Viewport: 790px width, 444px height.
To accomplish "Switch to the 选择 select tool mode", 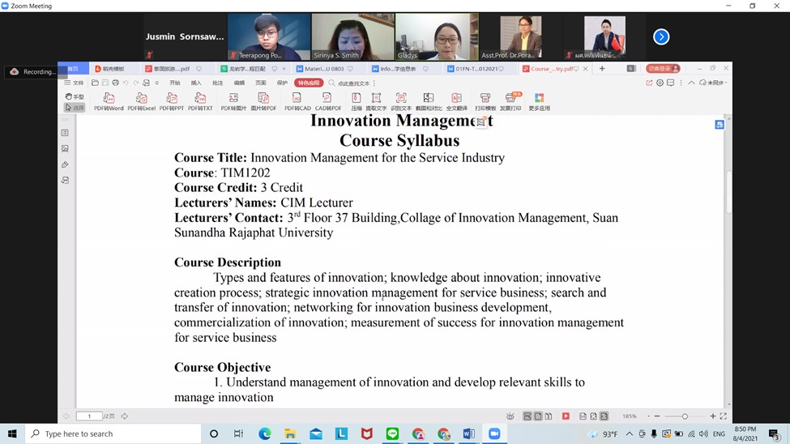I will coord(74,107).
